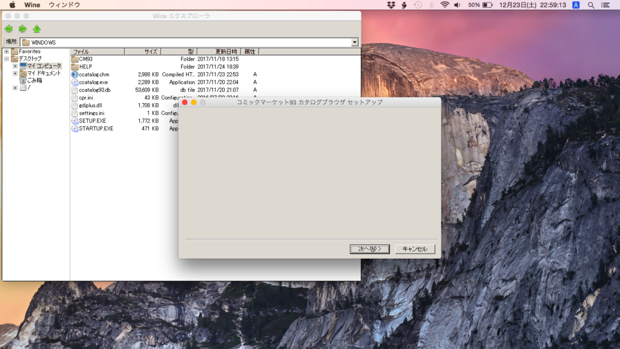Open the input source A menu
Viewport: 620px width, 349px height.
(x=576, y=5)
